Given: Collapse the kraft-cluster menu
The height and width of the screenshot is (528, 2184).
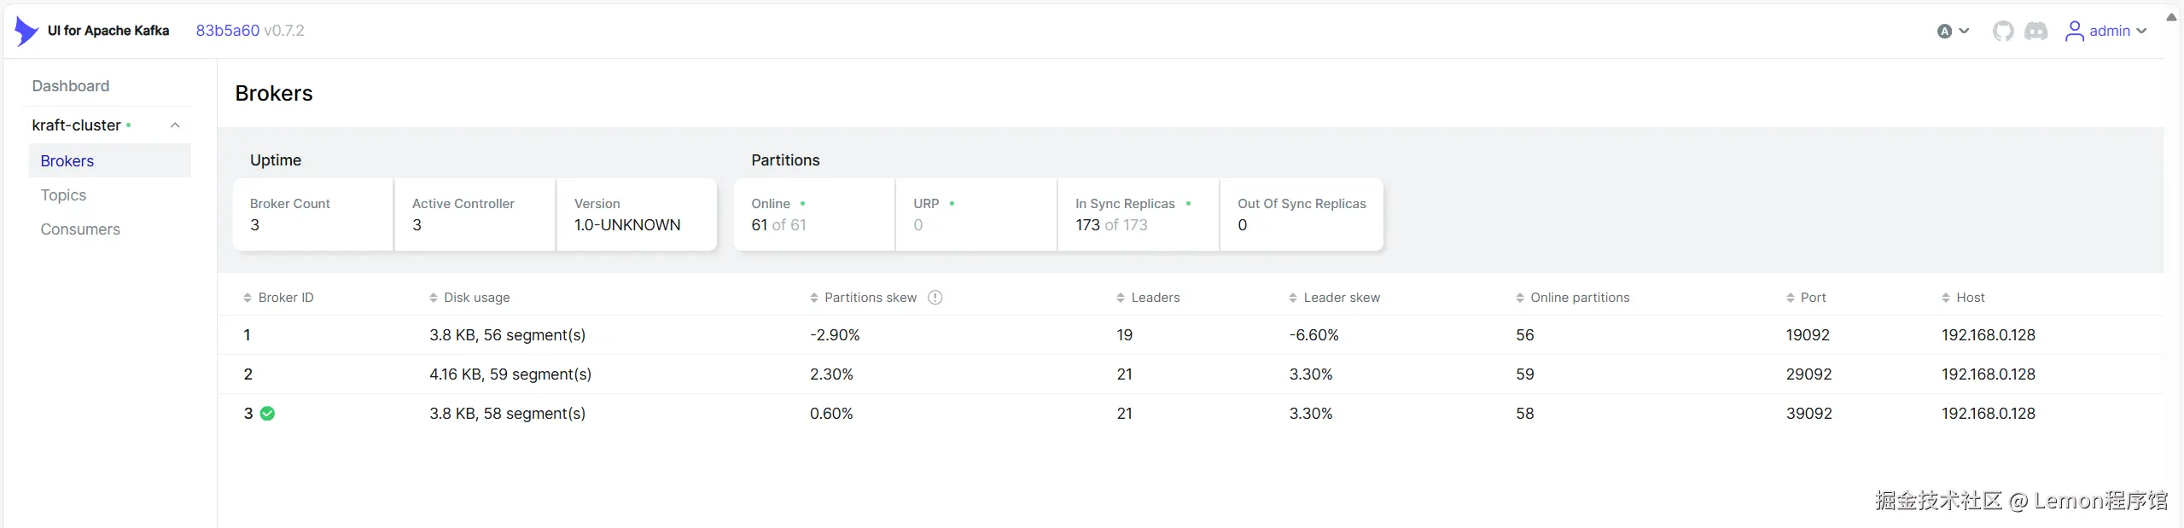Looking at the screenshot, I should point(175,125).
